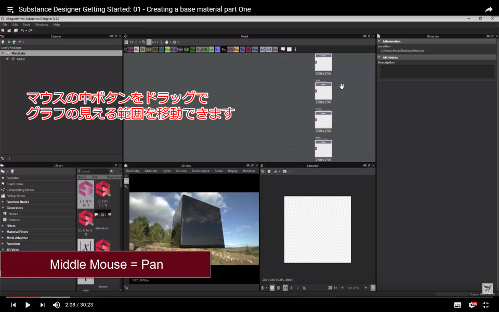Add a Pixel Processor (Pix) node

[x=224, y=50]
